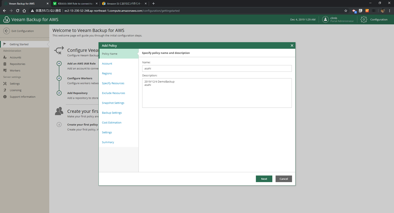
Task: Click the Settings tools icon in sidebar
Action: (5, 84)
